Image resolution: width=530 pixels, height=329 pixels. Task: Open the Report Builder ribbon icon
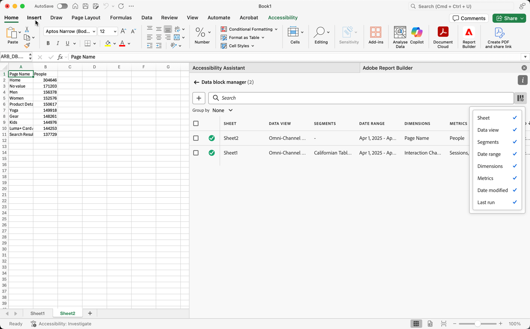(x=469, y=37)
